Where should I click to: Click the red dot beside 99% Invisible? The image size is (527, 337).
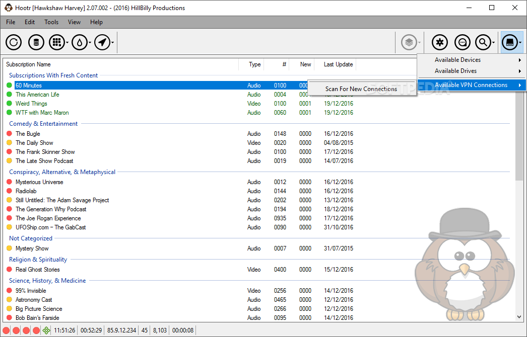10,291
